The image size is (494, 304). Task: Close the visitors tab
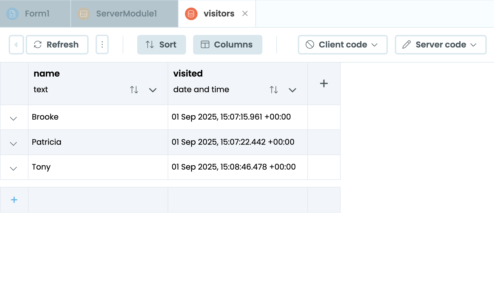tap(245, 14)
